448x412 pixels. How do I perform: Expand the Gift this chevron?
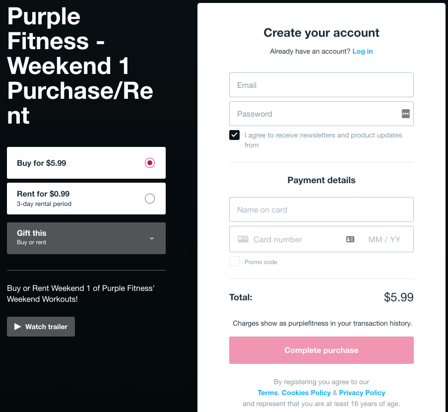click(152, 238)
